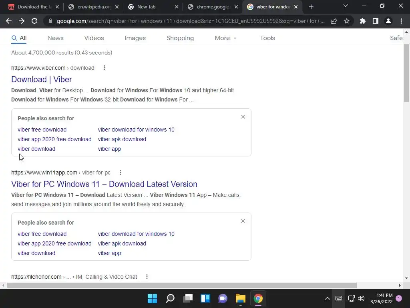Show hidden system tray icons
The height and width of the screenshot is (308, 410).
pyautogui.click(x=327, y=298)
